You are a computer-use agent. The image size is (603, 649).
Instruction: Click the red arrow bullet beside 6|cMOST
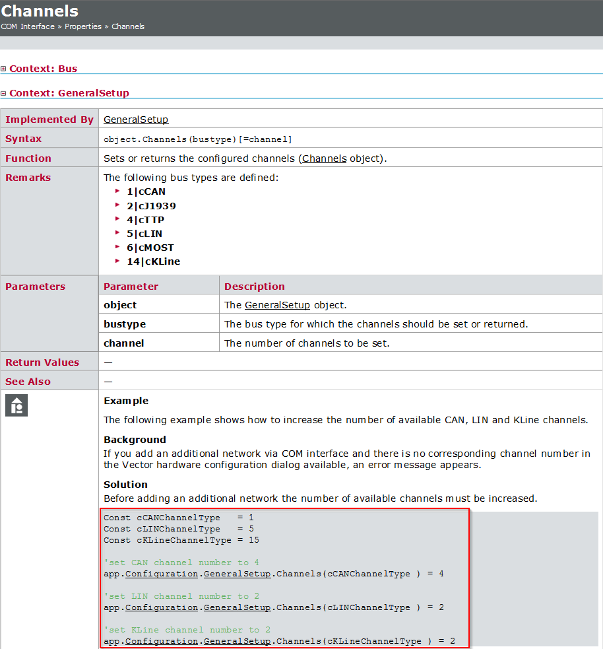tap(117, 248)
